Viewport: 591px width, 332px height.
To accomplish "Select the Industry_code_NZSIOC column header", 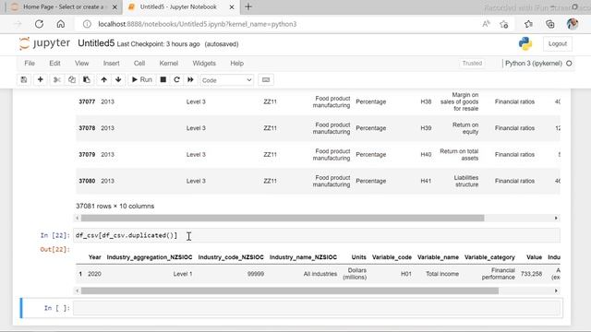I will [x=231, y=257].
